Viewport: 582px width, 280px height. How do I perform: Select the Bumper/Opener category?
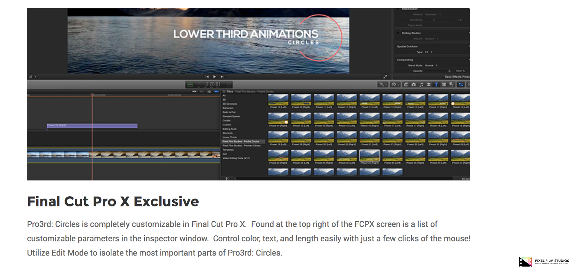click(231, 116)
